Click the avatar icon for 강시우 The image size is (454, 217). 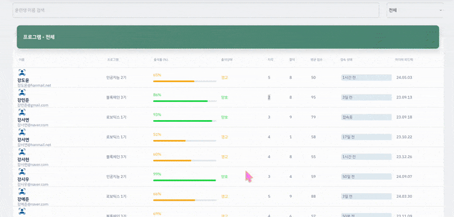[x=22, y=172]
